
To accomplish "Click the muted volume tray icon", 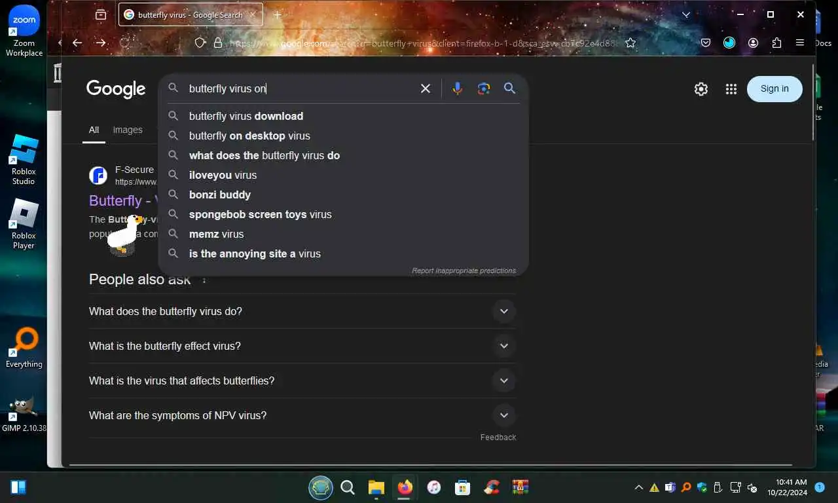I will (752, 487).
